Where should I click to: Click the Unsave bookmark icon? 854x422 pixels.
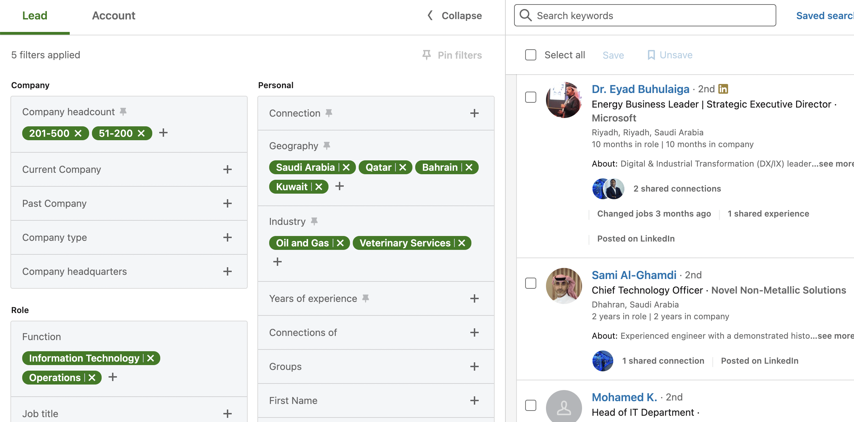point(651,55)
